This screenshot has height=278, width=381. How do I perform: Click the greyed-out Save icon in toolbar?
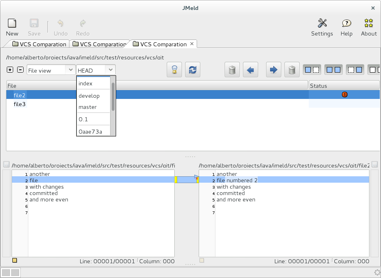(34, 24)
